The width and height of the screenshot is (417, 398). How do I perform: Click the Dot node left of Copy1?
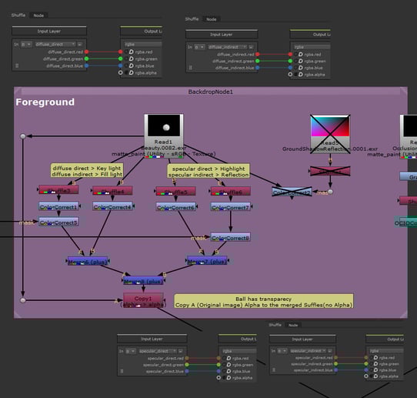[23, 300]
